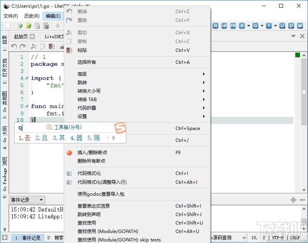Choose 使用godoc查看导入包 menu item
Screen dimensions: 308x243
click(x=137, y=194)
